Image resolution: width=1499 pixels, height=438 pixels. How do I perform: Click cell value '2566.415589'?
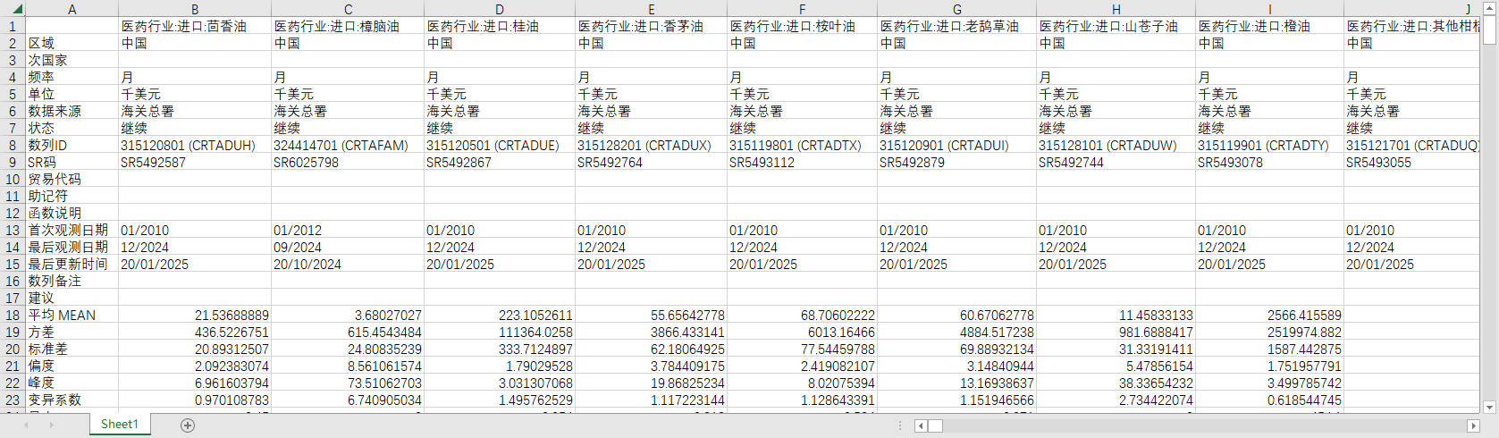click(x=1269, y=315)
